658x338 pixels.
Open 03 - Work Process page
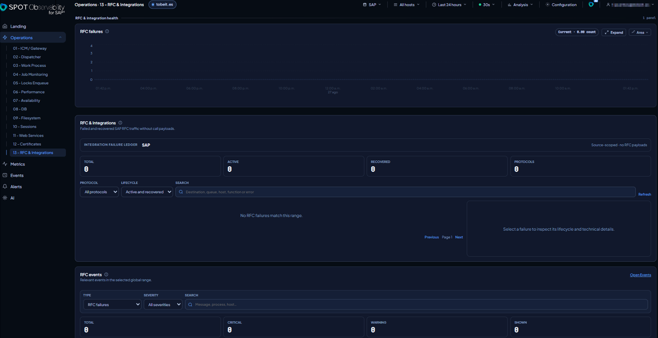click(x=29, y=65)
